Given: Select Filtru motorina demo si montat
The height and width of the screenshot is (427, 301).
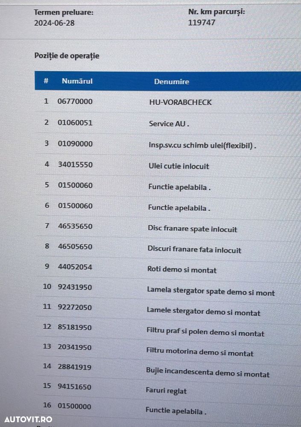Looking at the screenshot, I should point(199,354).
